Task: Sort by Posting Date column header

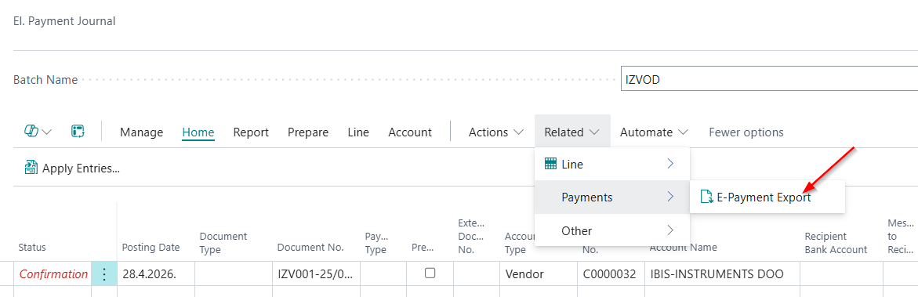Action: point(151,247)
